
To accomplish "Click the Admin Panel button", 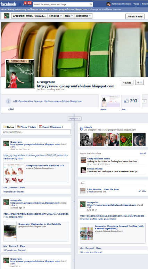I will click(x=135, y=16).
